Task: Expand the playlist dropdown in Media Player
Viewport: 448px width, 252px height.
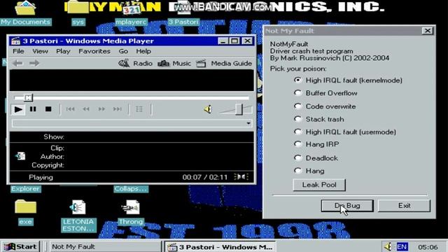Action: pos(248,123)
